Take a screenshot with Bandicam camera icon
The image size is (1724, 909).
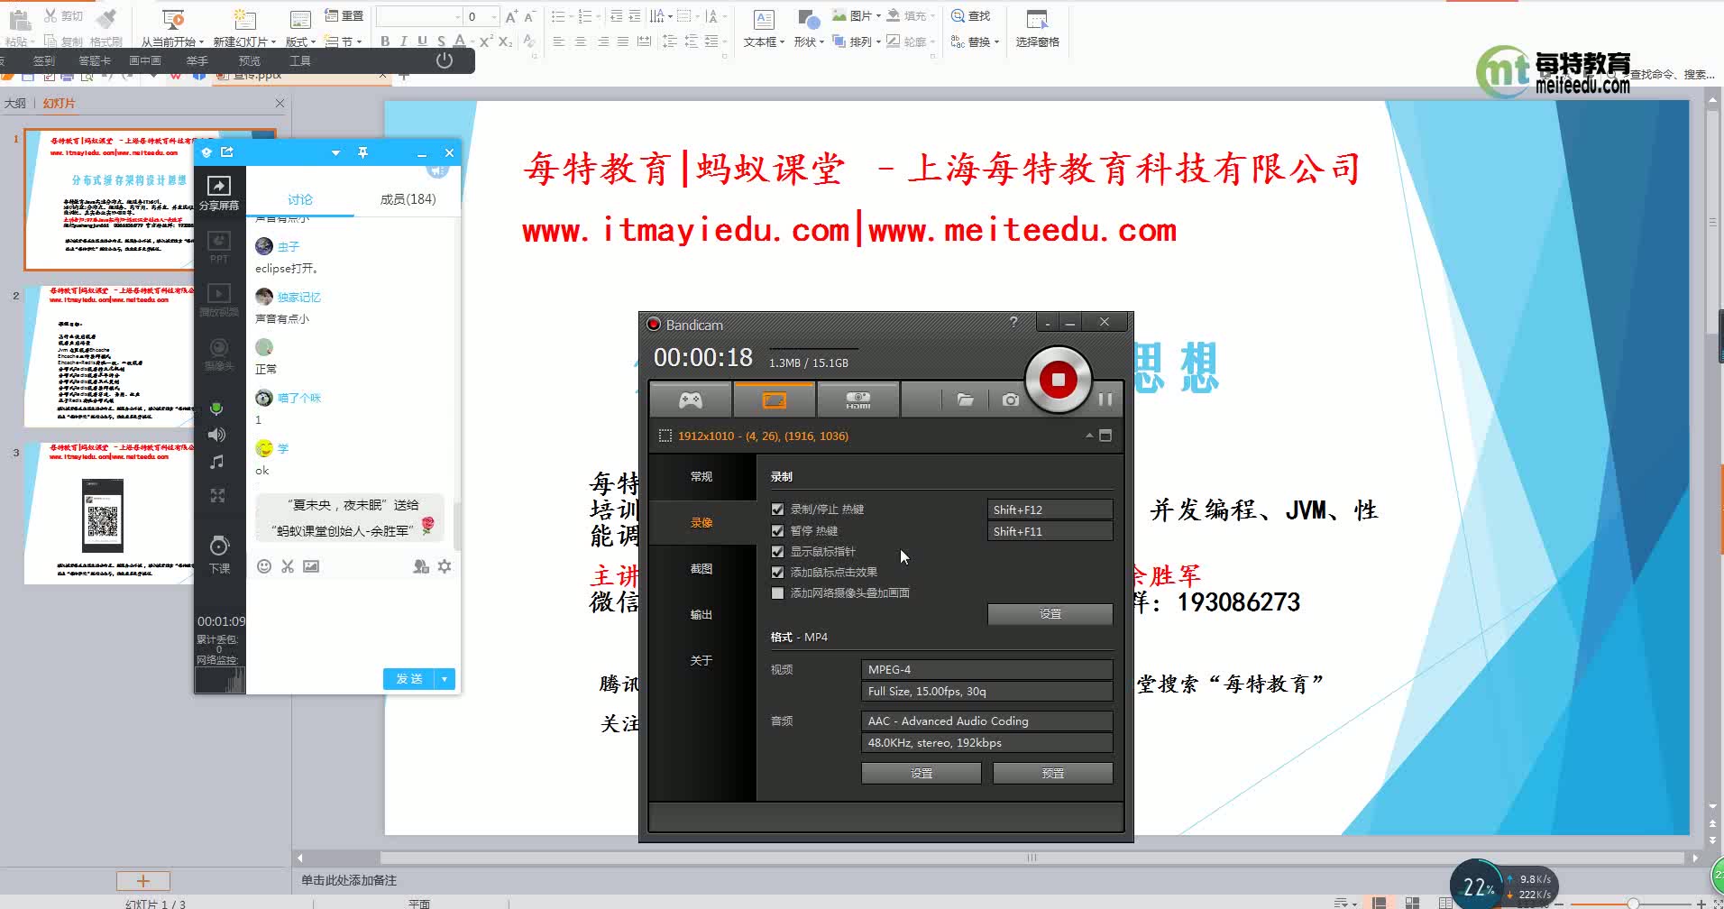pyautogui.click(x=1011, y=399)
